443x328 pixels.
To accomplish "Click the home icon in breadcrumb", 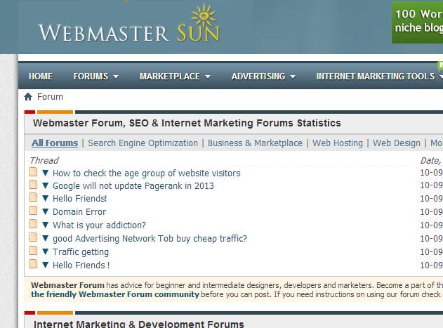I will 28,97.
